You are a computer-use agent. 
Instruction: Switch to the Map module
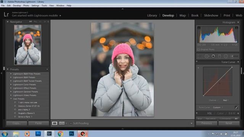pyautogui.click(x=183, y=16)
